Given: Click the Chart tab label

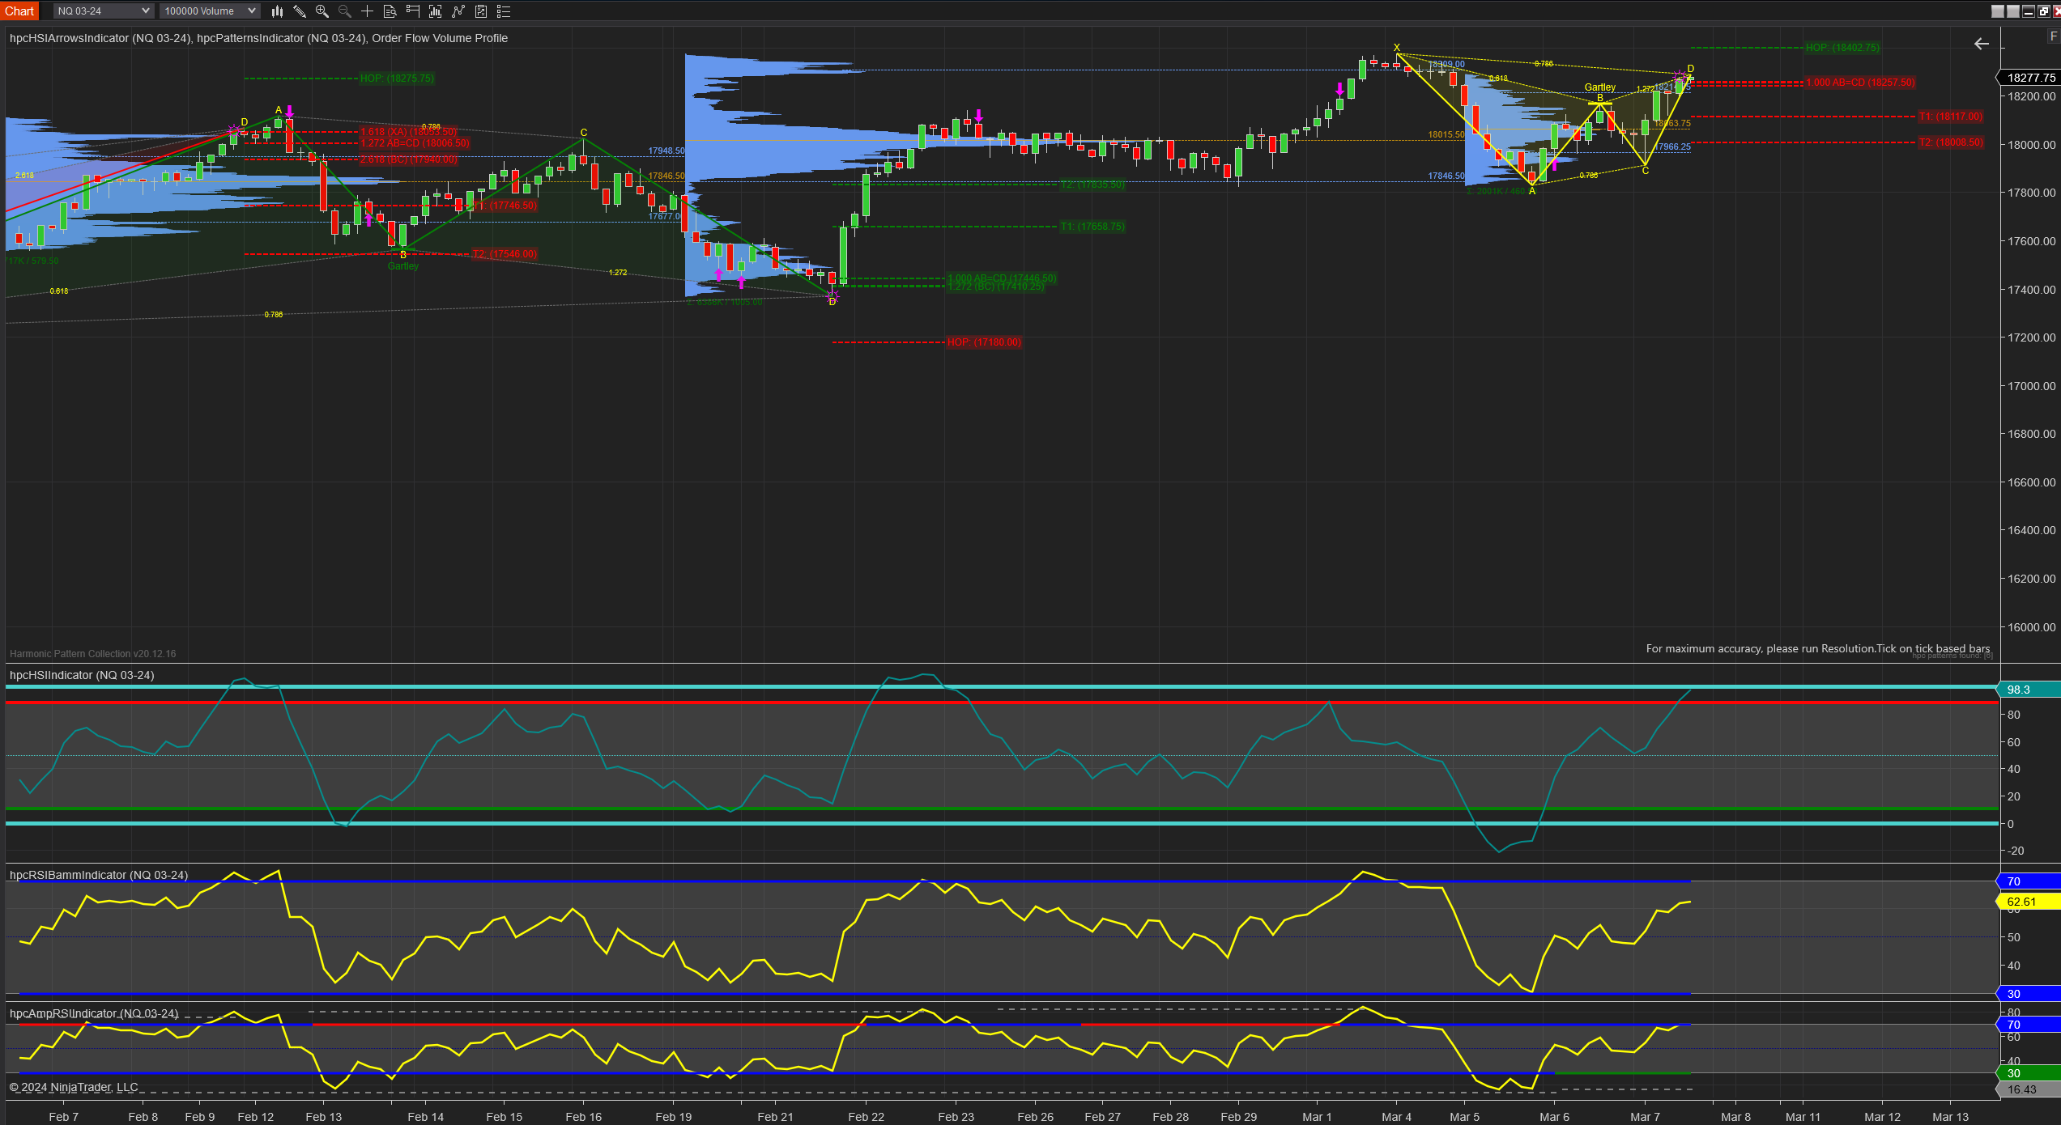Looking at the screenshot, I should pos(19,11).
